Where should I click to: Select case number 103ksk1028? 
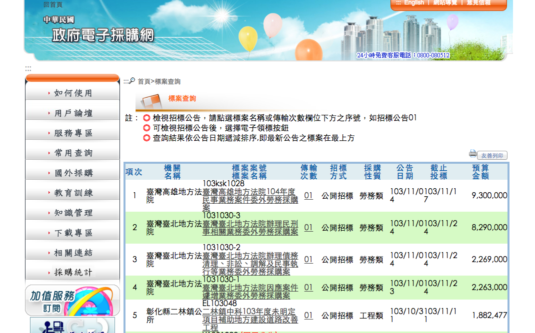[223, 184]
